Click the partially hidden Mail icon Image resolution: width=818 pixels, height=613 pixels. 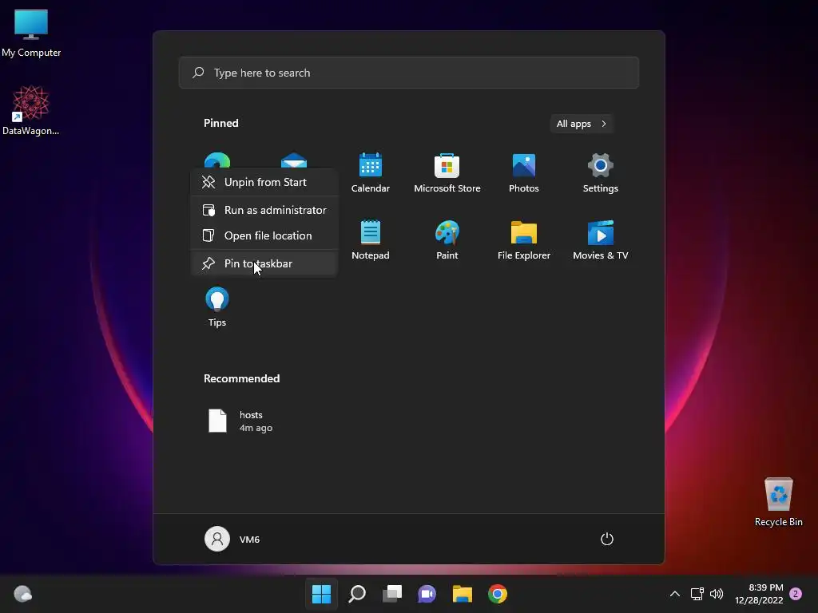294,160
